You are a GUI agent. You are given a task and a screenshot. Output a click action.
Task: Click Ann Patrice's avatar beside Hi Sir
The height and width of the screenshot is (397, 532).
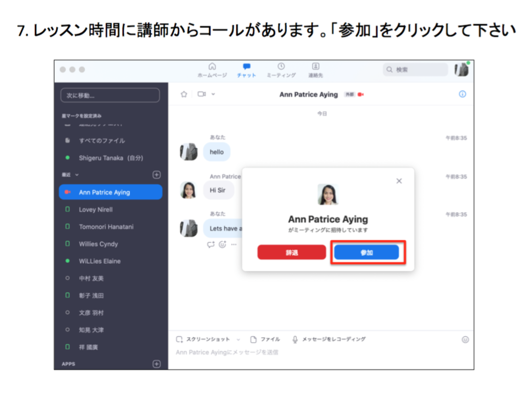coord(189,190)
